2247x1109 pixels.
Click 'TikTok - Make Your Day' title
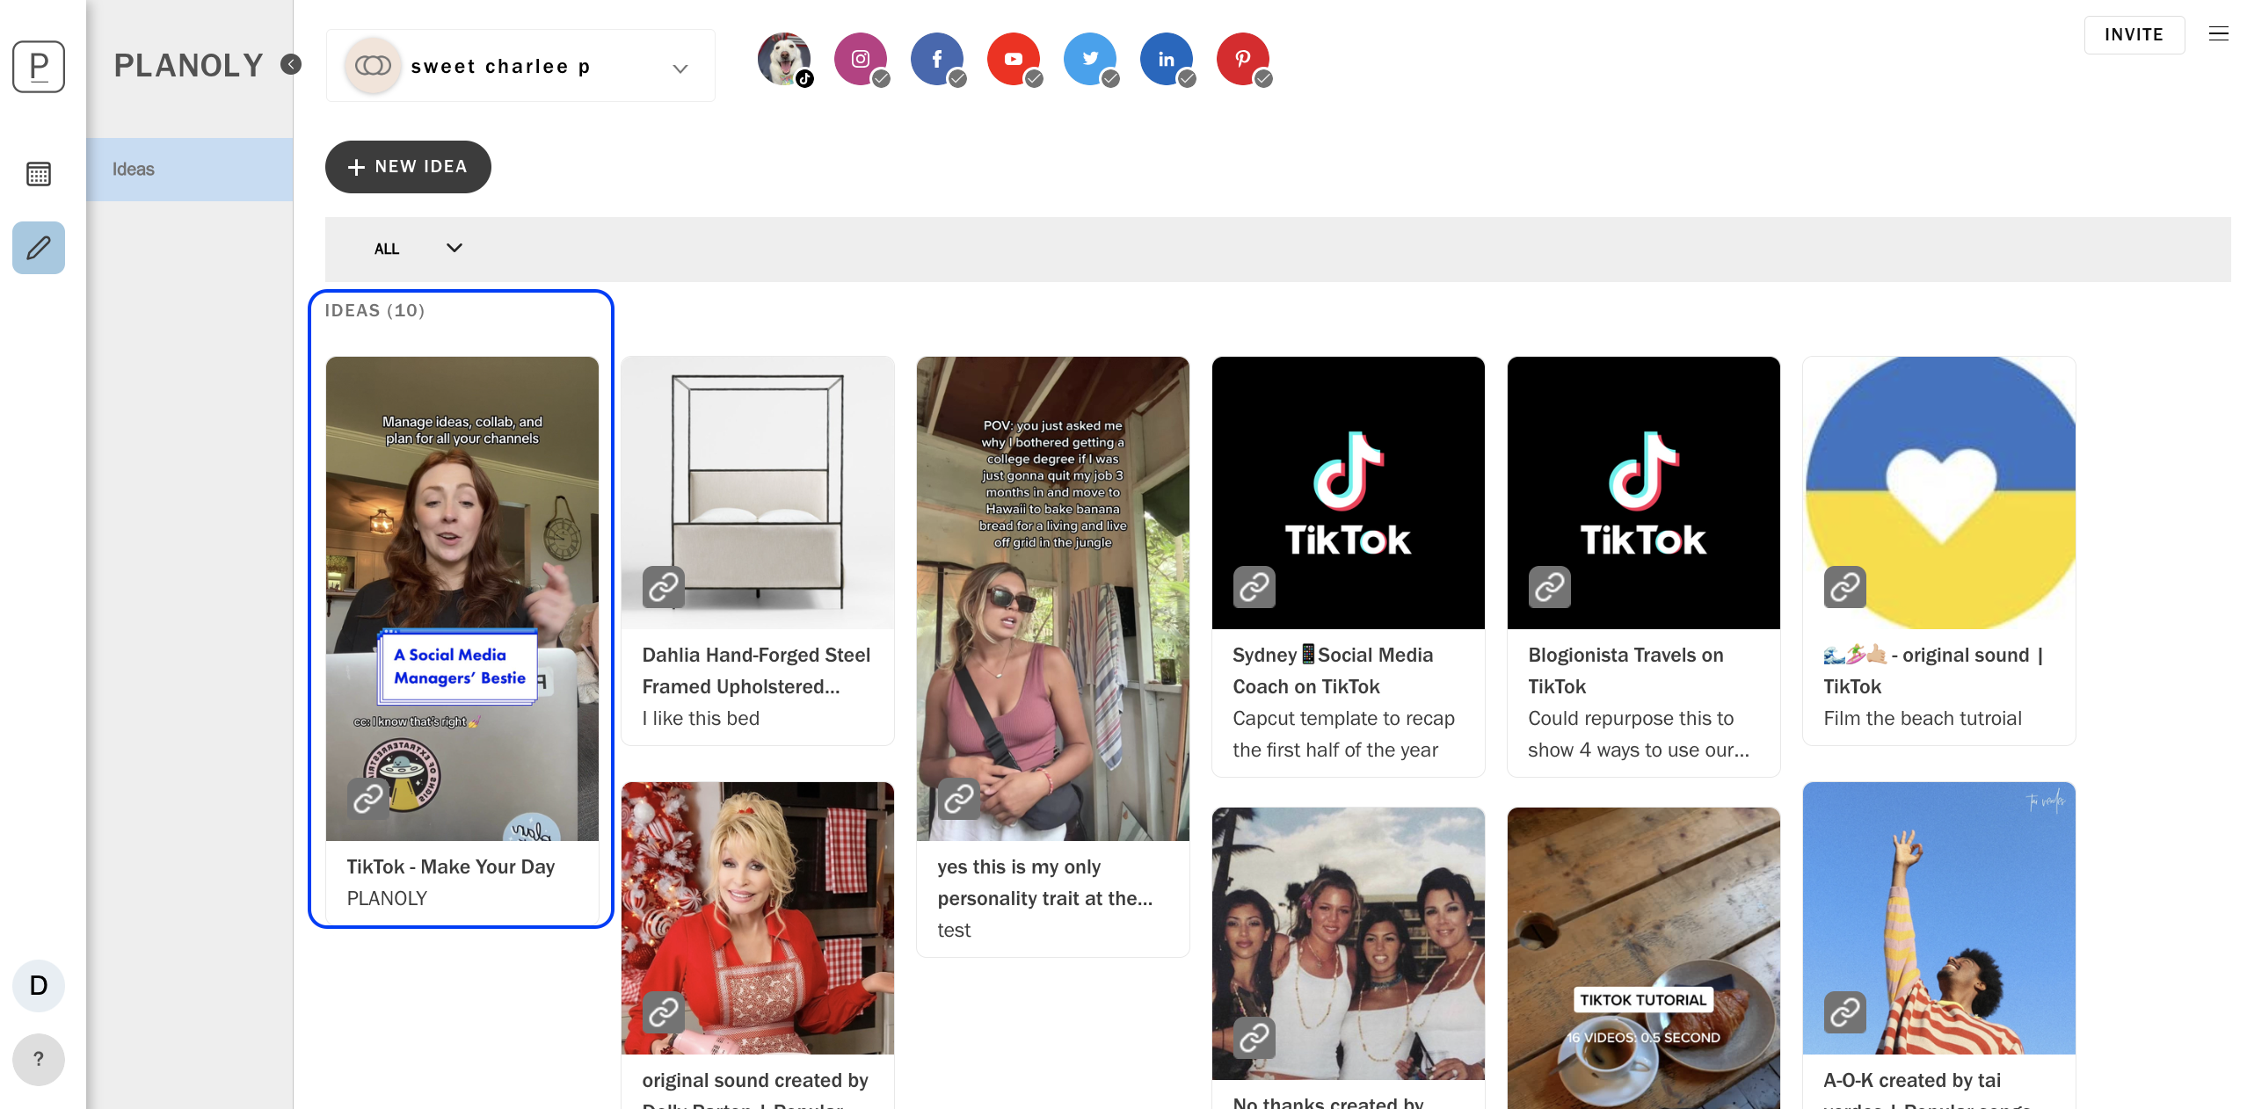point(451,867)
